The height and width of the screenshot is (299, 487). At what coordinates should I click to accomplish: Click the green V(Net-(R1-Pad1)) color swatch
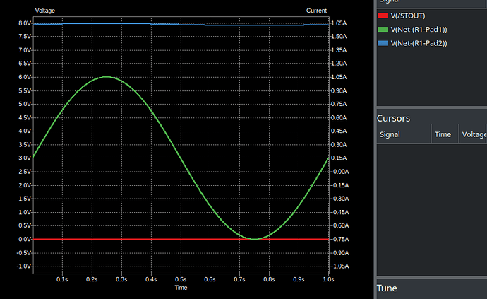coord(383,30)
